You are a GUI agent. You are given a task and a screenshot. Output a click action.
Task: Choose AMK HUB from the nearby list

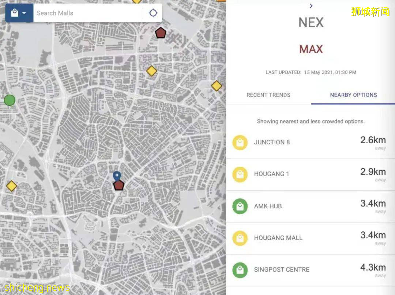pos(268,206)
